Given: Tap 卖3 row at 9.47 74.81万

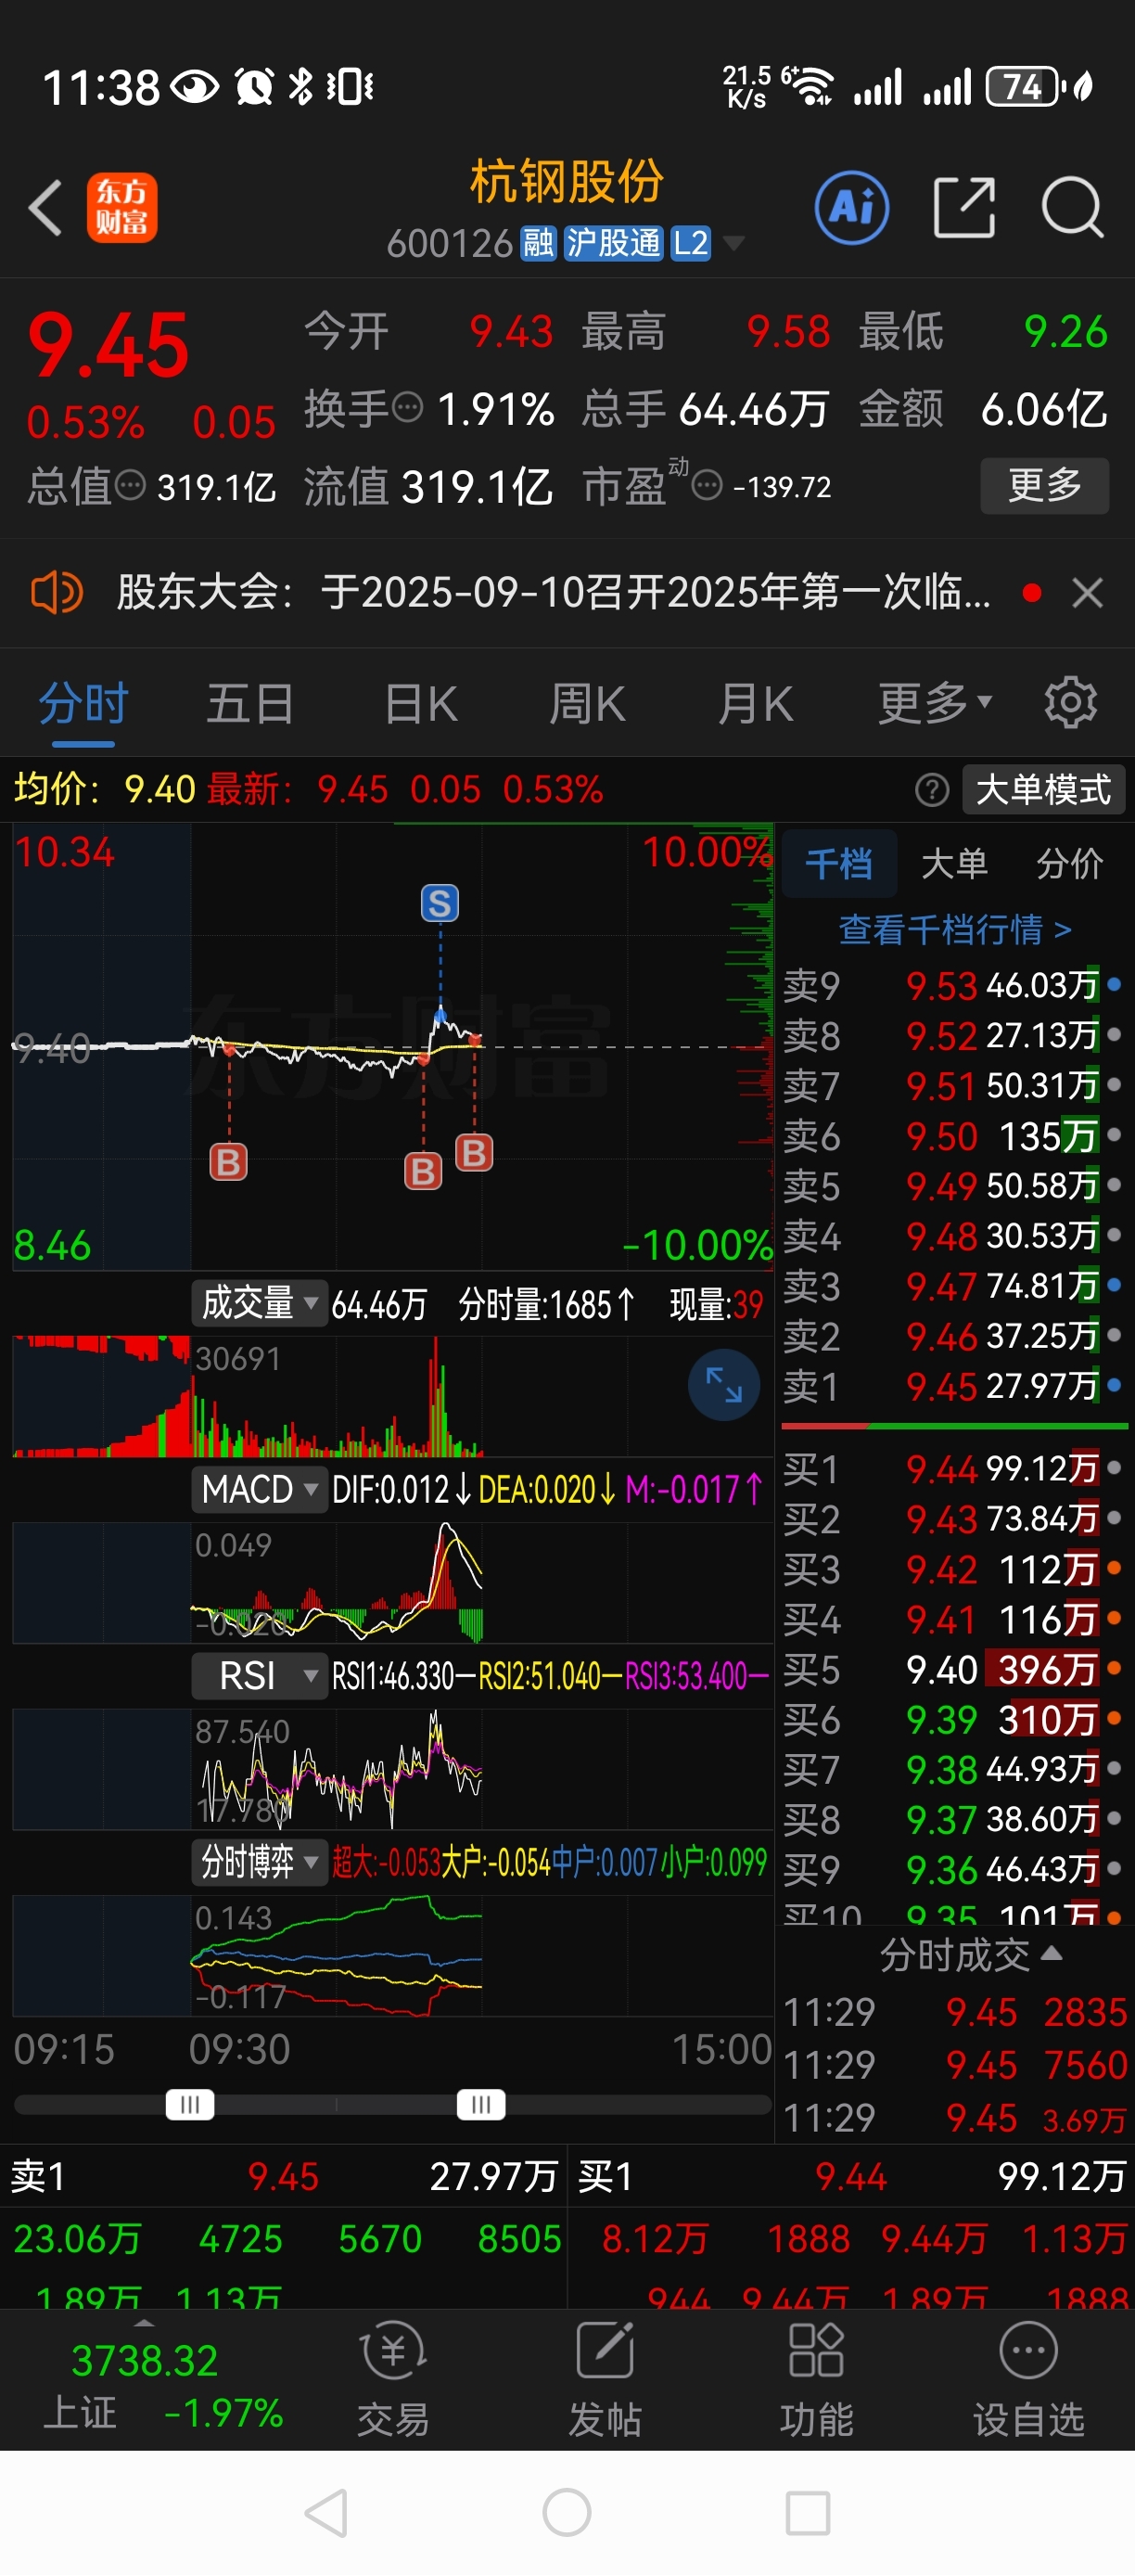Looking at the screenshot, I should coord(953,1286).
